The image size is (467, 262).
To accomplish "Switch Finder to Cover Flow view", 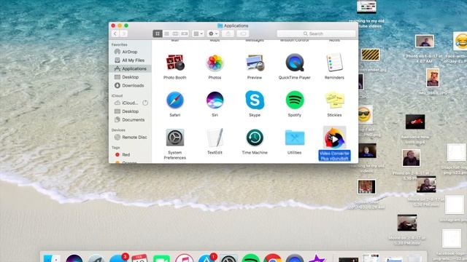I will [x=185, y=33].
